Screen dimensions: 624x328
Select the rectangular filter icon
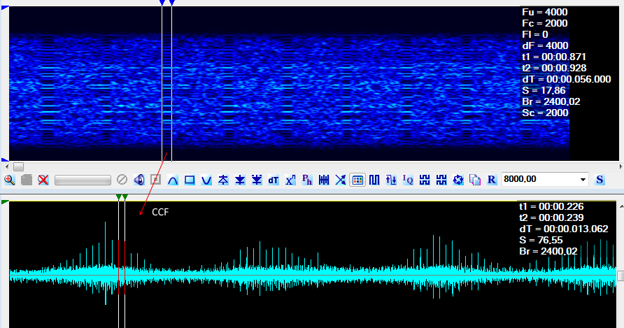tap(190, 180)
